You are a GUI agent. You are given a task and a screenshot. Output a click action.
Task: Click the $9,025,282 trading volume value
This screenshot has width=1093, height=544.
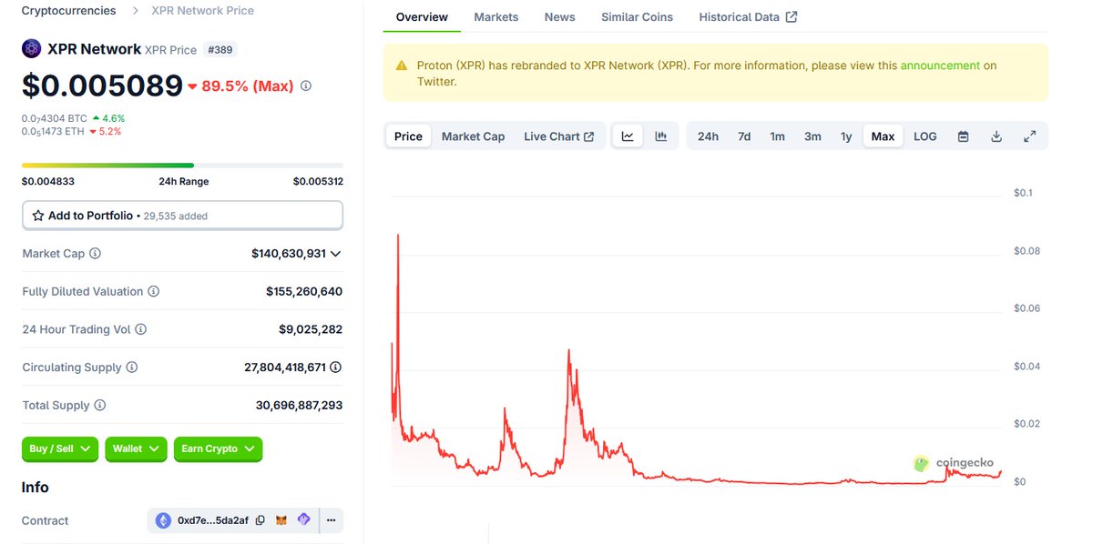[311, 329]
